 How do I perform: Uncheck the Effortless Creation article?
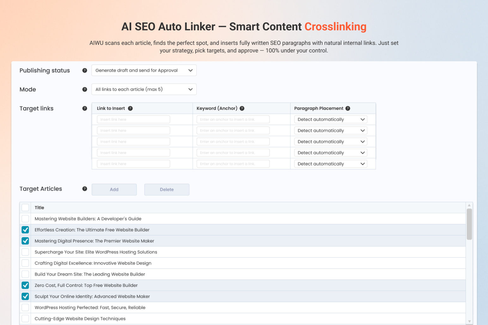pyautogui.click(x=25, y=230)
